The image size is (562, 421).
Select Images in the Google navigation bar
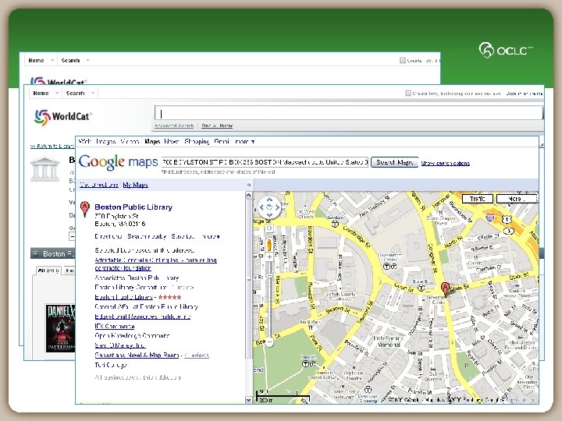pyautogui.click(x=105, y=141)
